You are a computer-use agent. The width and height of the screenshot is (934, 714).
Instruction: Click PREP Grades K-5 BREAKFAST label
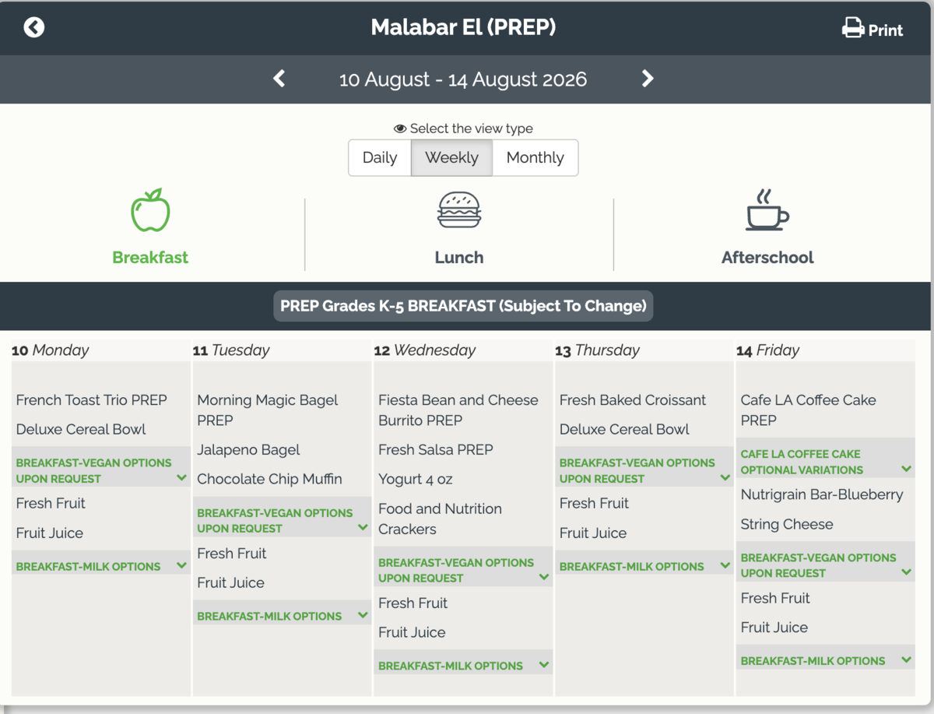(x=463, y=306)
